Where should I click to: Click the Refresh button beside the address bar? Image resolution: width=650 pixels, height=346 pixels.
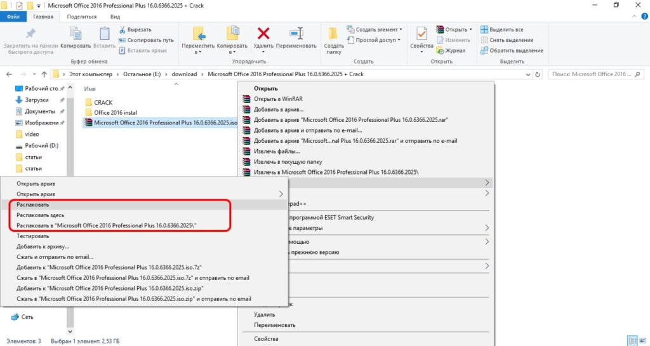[x=538, y=74]
